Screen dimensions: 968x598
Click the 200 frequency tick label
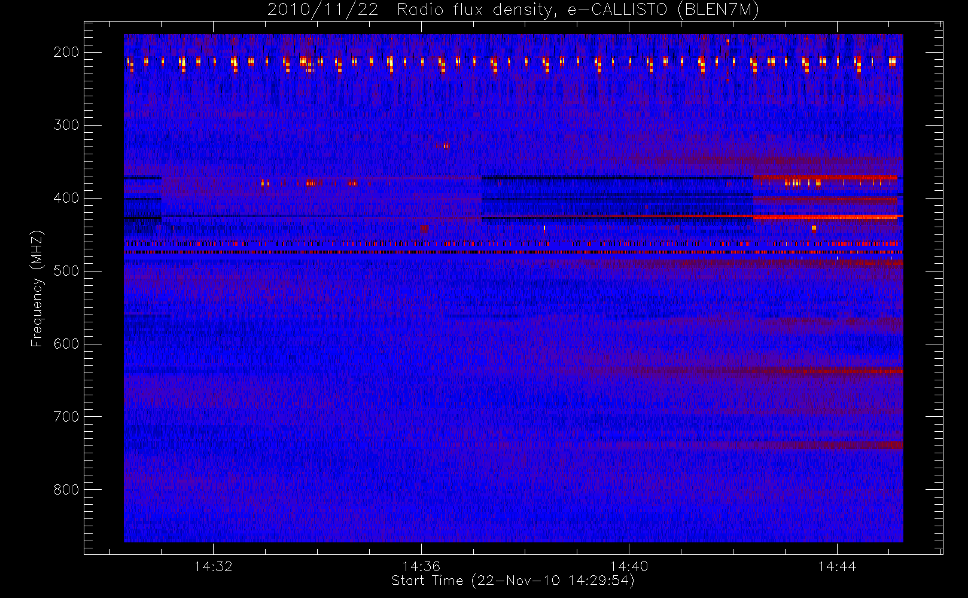point(66,52)
